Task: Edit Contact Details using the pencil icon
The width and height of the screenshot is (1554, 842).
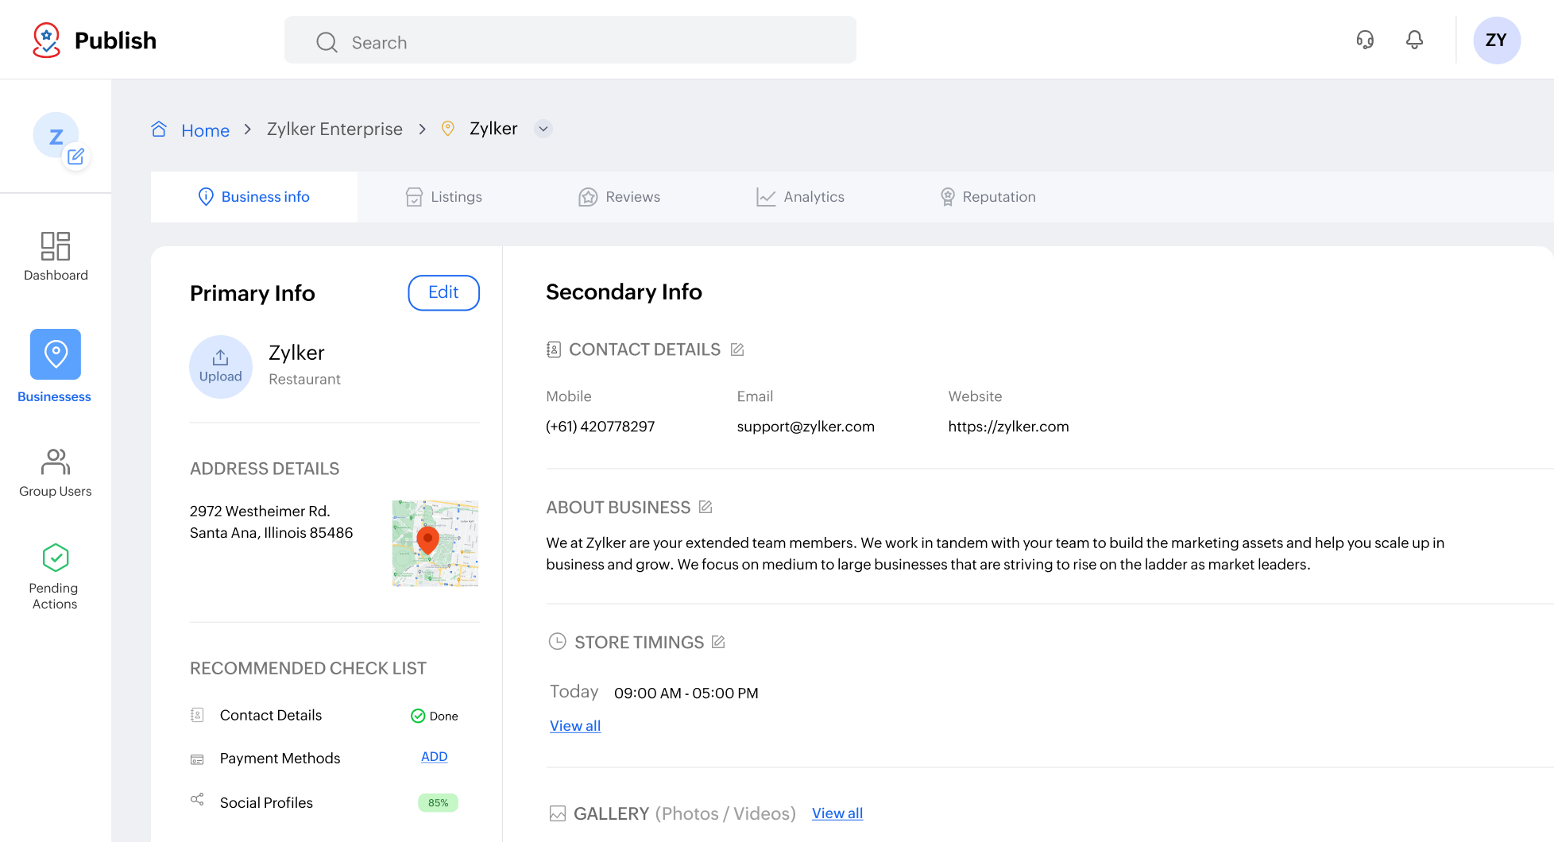Action: (737, 349)
